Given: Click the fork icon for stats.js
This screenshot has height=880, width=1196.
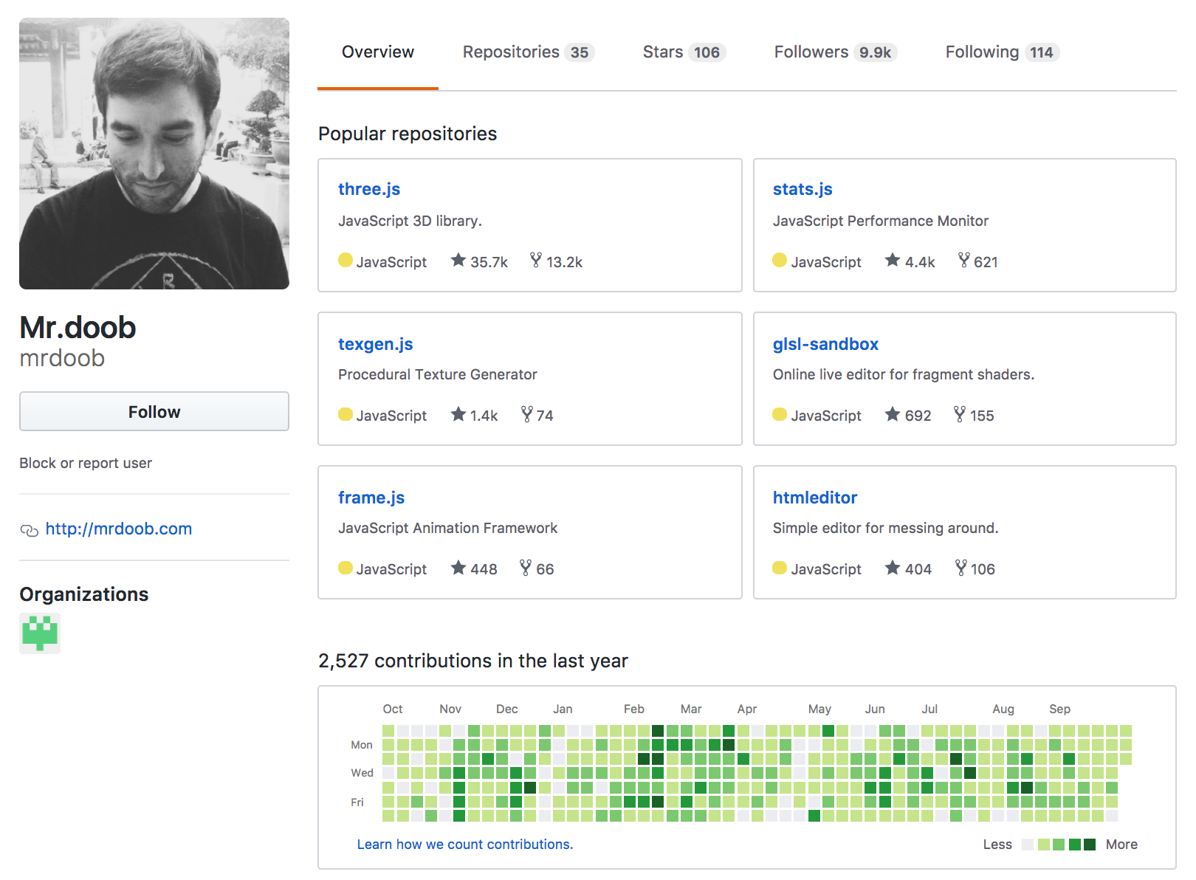Looking at the screenshot, I should click(964, 260).
